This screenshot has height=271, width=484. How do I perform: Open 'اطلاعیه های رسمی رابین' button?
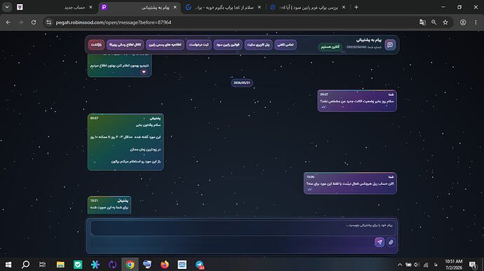click(165, 45)
